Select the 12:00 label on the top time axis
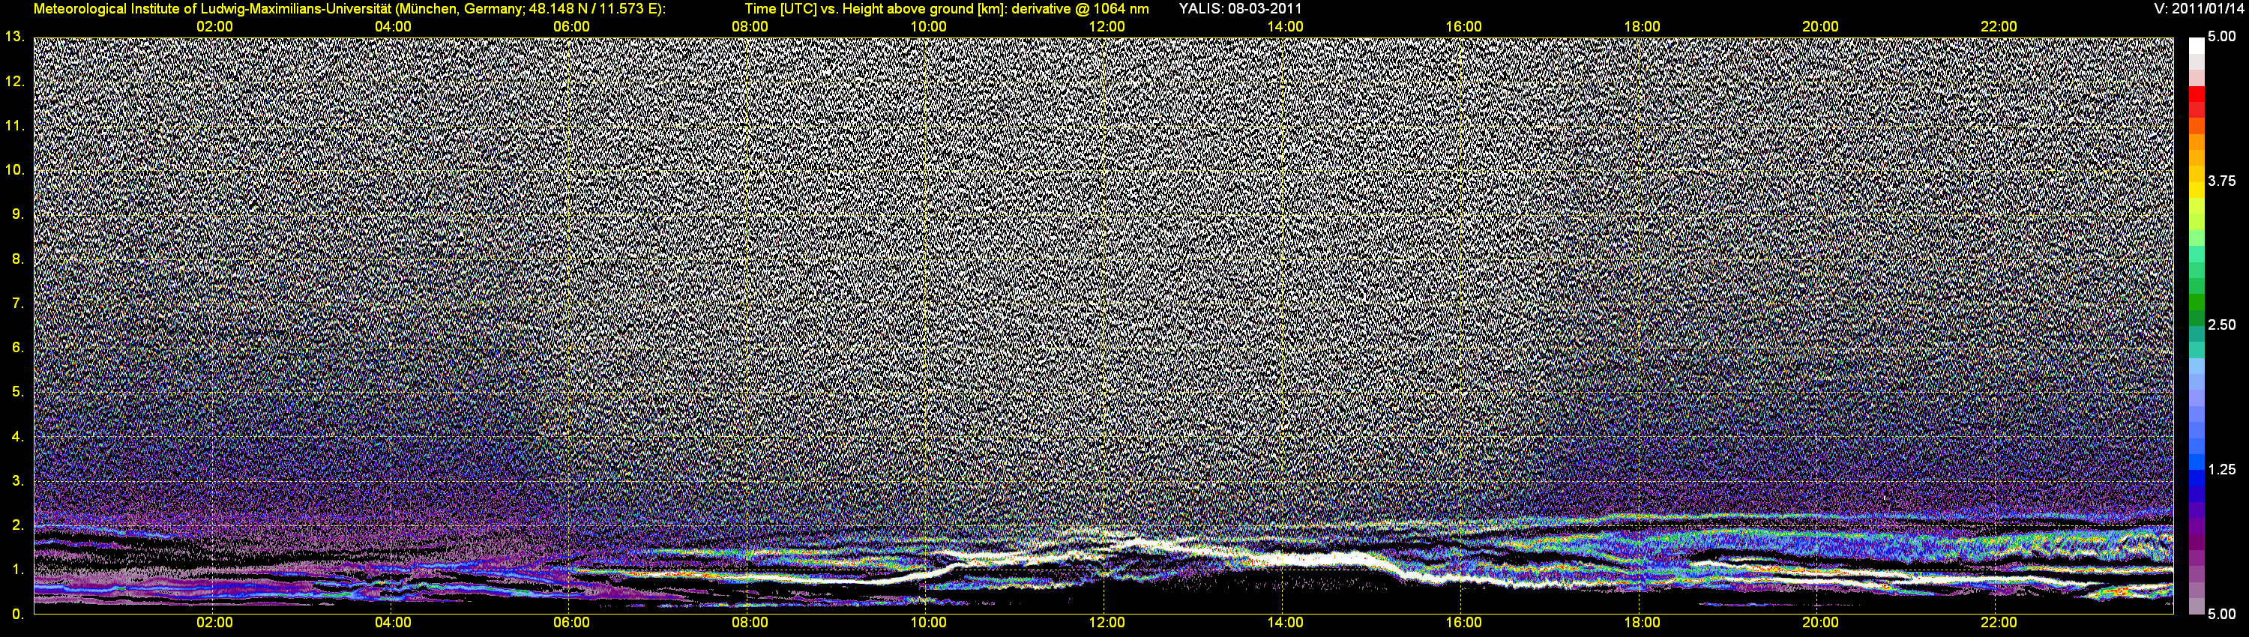This screenshot has width=2249, height=637. click(x=1107, y=27)
